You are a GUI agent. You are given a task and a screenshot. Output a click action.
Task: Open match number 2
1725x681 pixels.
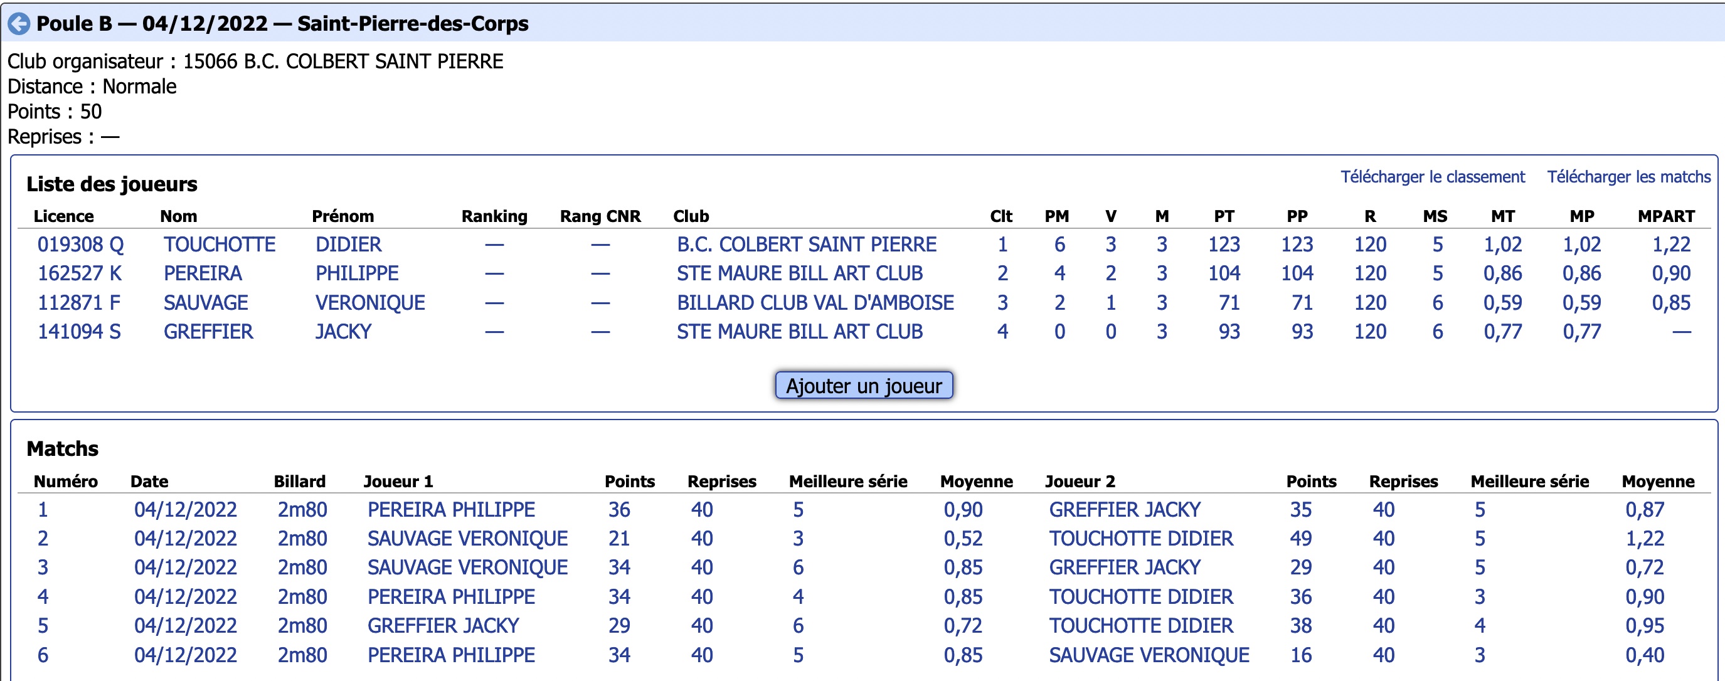click(x=43, y=539)
